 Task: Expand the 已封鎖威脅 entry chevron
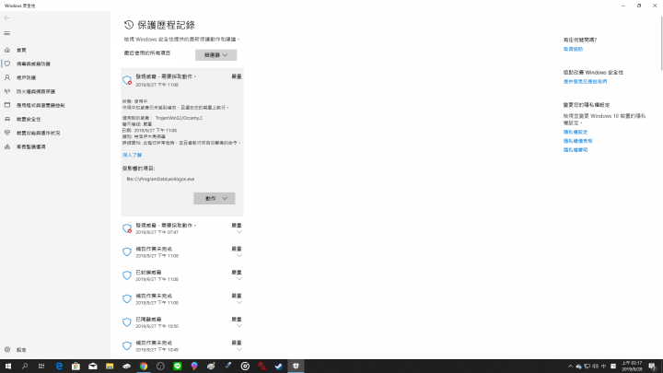point(238,279)
